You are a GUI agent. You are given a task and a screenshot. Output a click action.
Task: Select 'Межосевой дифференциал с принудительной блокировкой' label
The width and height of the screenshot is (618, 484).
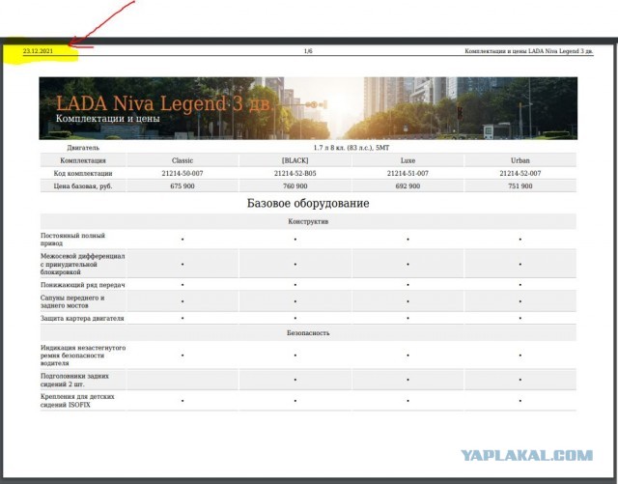[83, 264]
